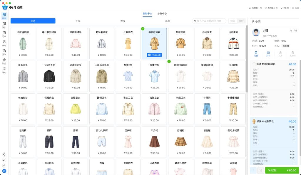This screenshot has height=175, width=301.
Task: Click the swap arrows icon above blue avatar
Action: [4, 165]
